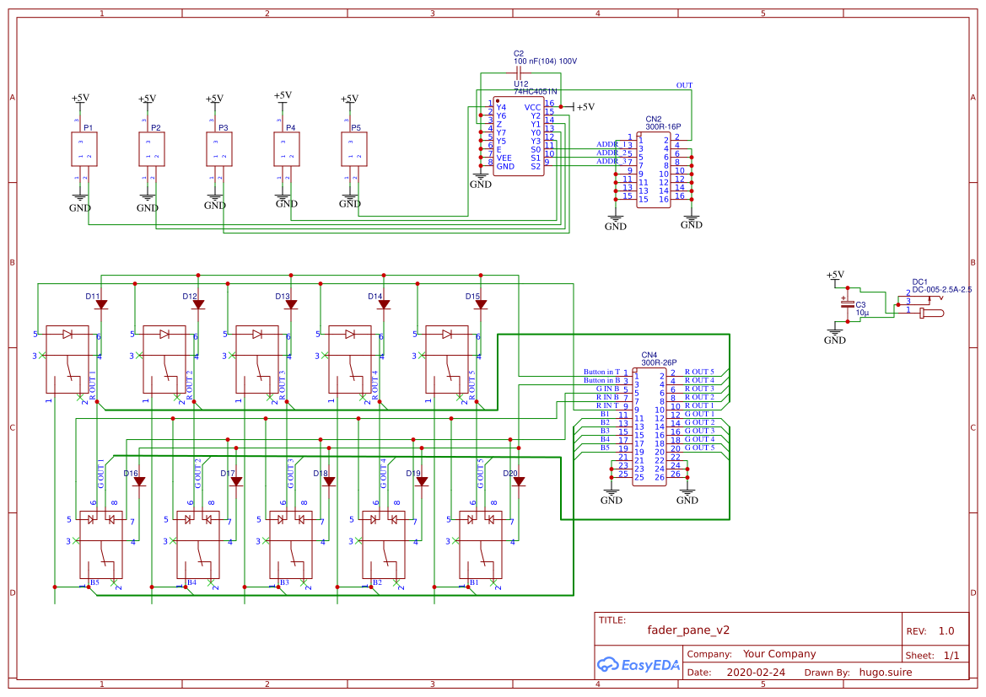Open the EasyEDA logo link
This screenshot has height=697, width=986.
(x=638, y=665)
